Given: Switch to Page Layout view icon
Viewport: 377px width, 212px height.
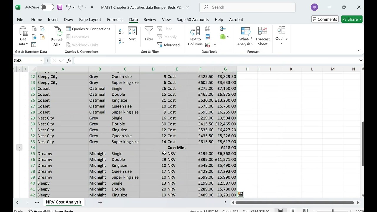Looking at the screenshot, I should tap(293, 211).
